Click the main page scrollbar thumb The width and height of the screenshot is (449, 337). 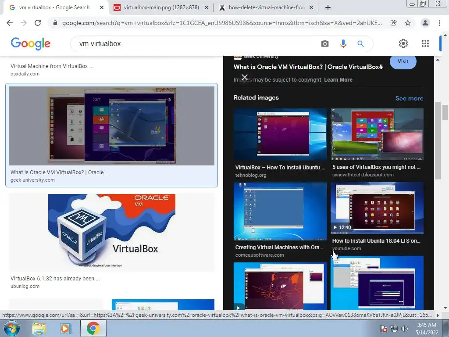[445, 113]
